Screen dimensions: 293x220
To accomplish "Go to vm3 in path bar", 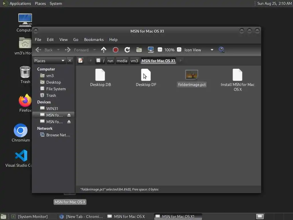I will coord(134,61).
